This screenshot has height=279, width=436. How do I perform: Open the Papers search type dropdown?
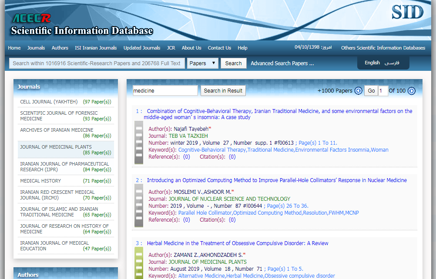coord(202,63)
